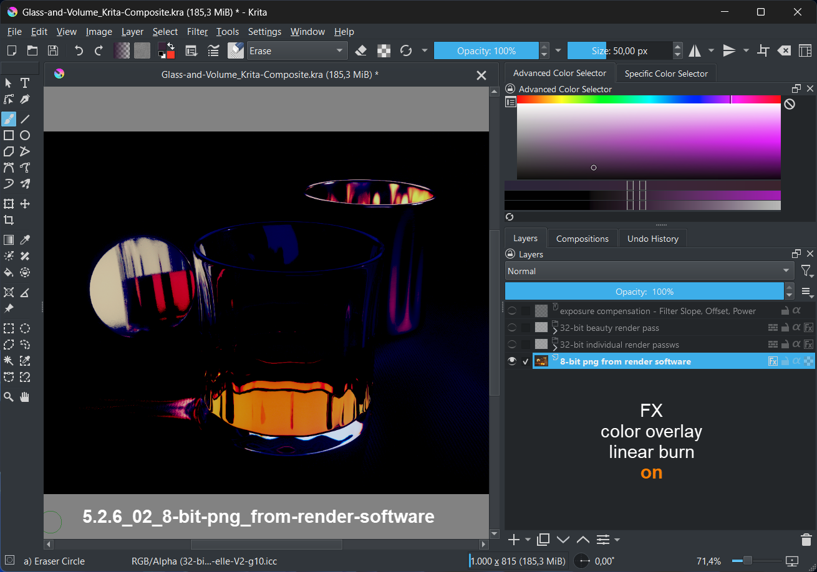Image resolution: width=817 pixels, height=572 pixels.
Task: Open the Normal layer blend mode dropdown
Action: (649, 271)
